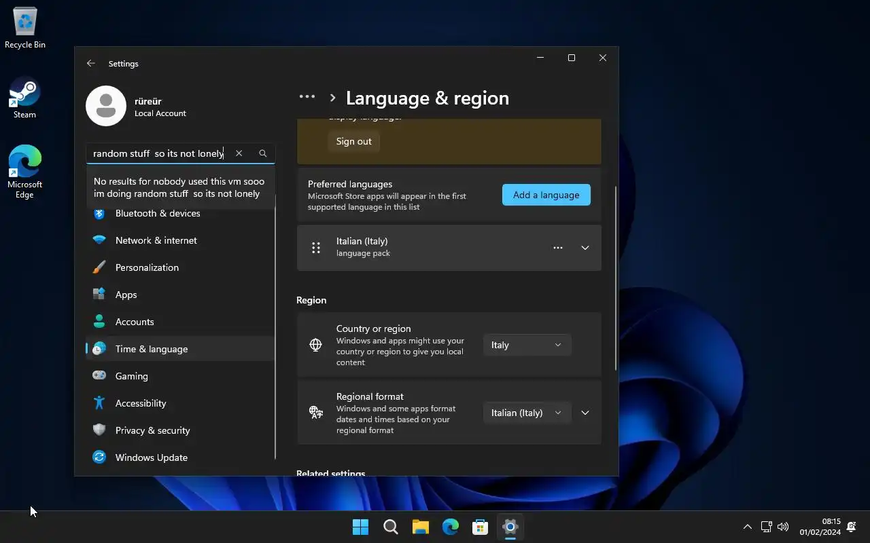The height and width of the screenshot is (543, 870).
Task: Open Personalization settings
Action: coord(180,267)
